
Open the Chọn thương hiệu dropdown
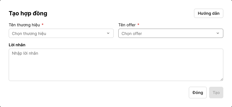coord(61,33)
